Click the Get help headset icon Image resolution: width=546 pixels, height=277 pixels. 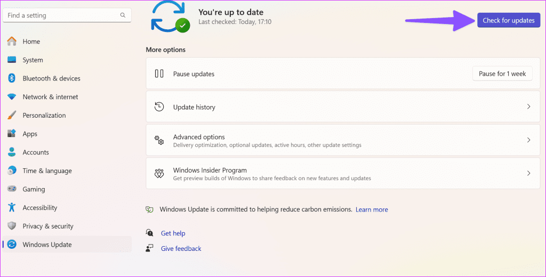149,233
